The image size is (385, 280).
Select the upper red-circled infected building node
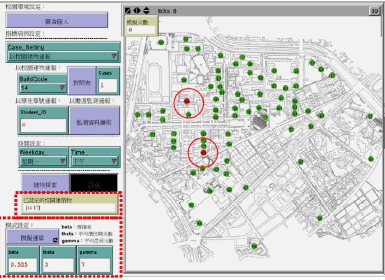pos(187,101)
